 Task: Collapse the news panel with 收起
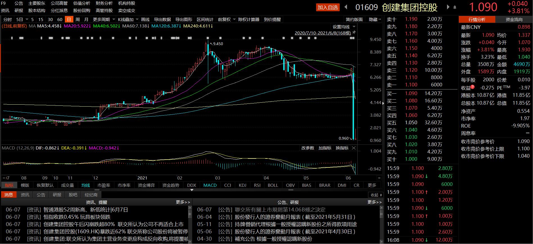pyautogui.click(x=376, y=195)
